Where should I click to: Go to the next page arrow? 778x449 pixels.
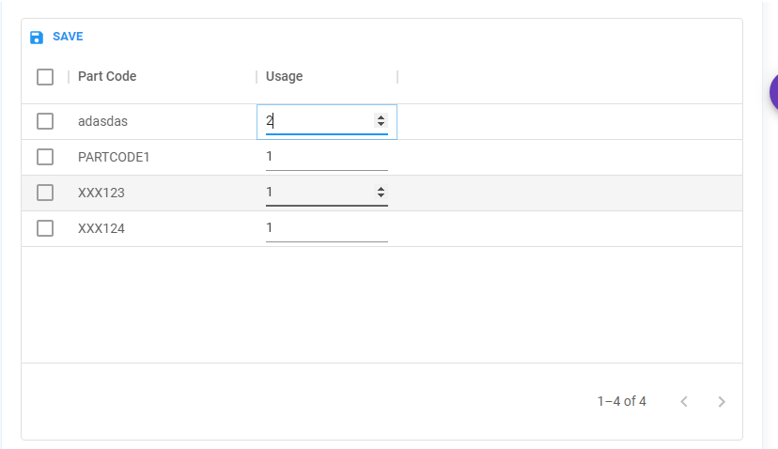(x=722, y=401)
